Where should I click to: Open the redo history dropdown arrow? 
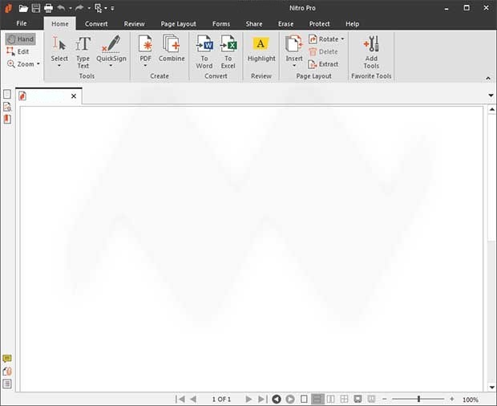89,8
